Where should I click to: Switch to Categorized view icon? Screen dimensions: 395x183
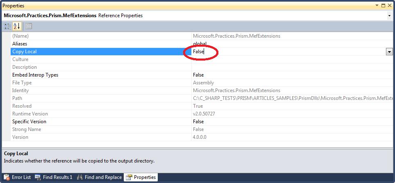[x=7, y=26]
